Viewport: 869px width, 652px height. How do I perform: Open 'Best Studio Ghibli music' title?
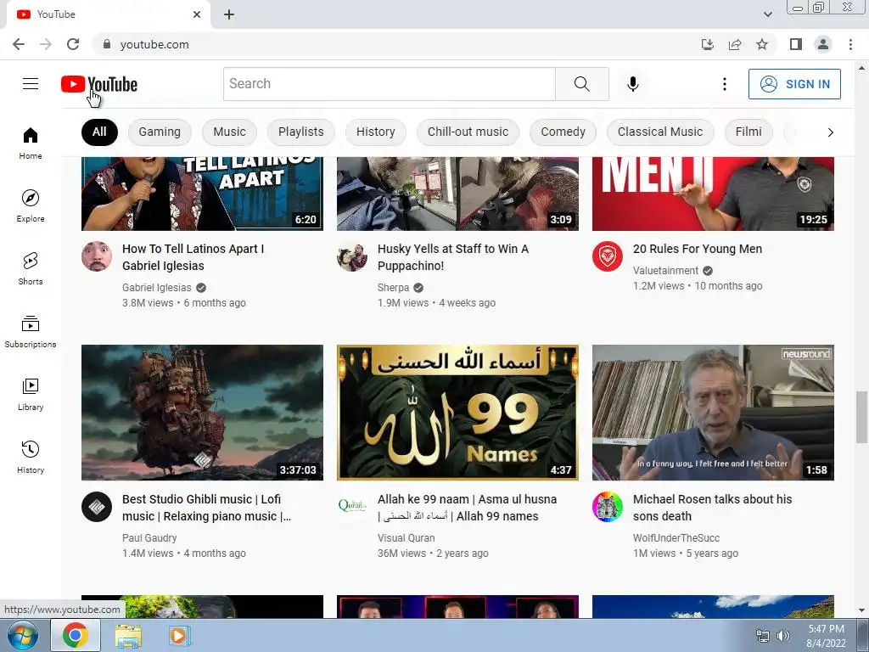(206, 508)
